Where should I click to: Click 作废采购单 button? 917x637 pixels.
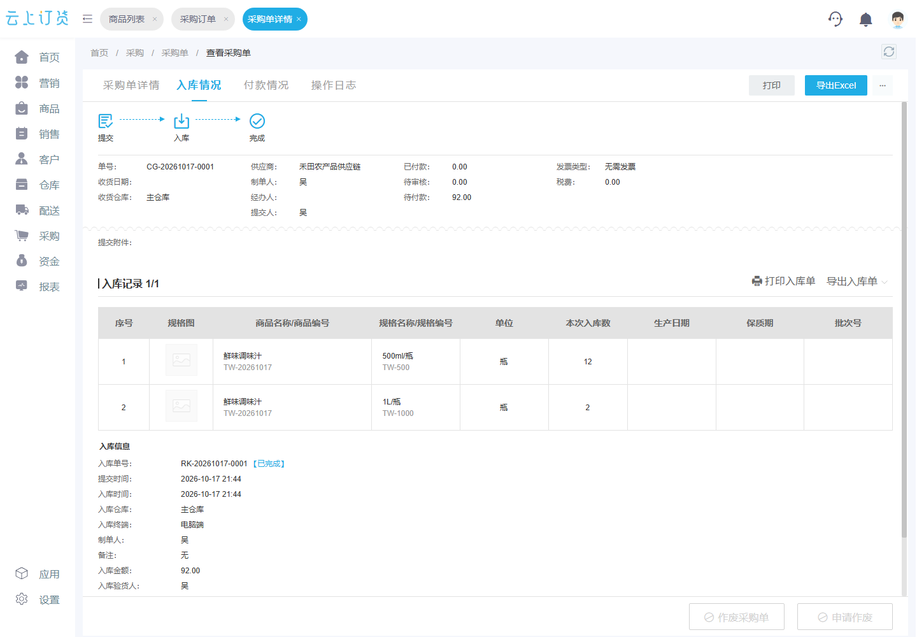point(737,617)
